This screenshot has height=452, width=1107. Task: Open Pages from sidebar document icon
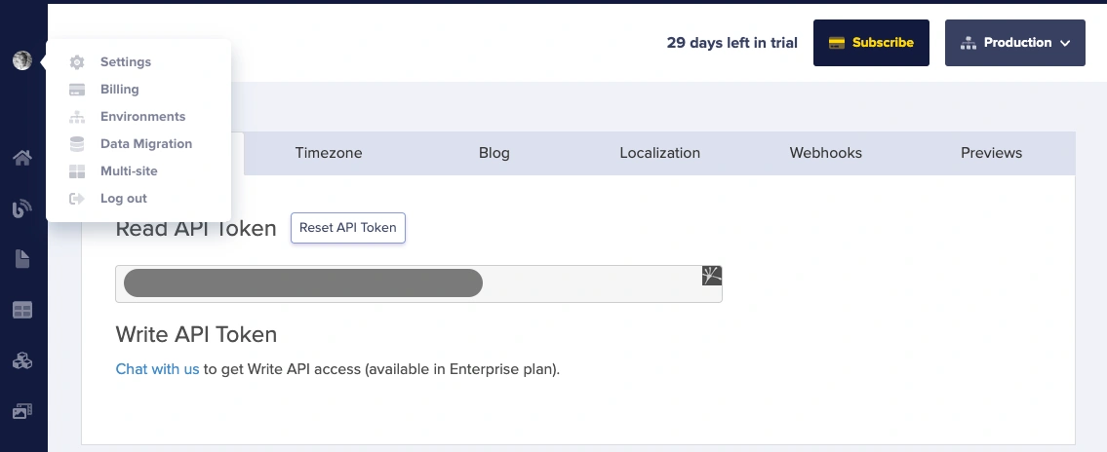pyautogui.click(x=21, y=259)
